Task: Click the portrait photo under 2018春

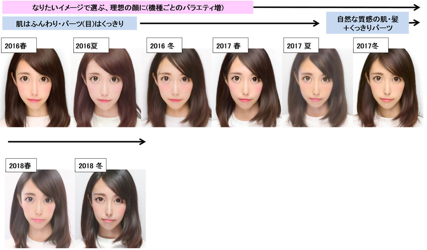Action: (38, 210)
